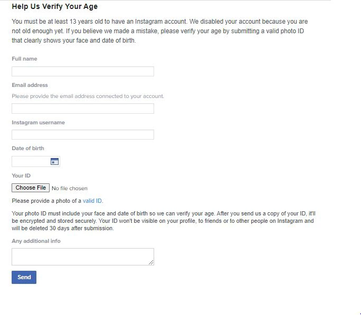This screenshot has width=361, height=315.
Task: Click the "Email address" label
Action: [30, 85]
